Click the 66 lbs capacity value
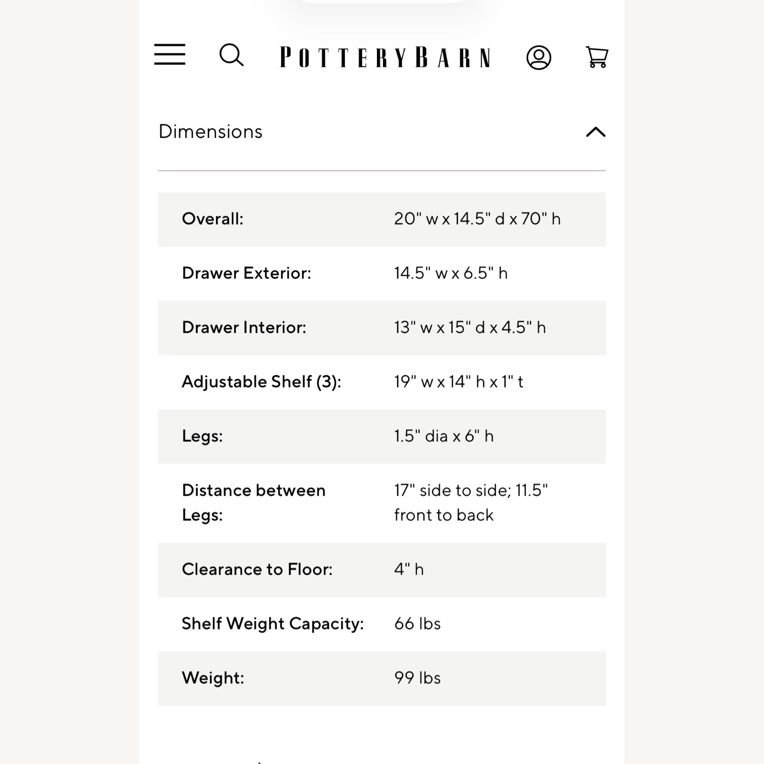 (x=417, y=623)
